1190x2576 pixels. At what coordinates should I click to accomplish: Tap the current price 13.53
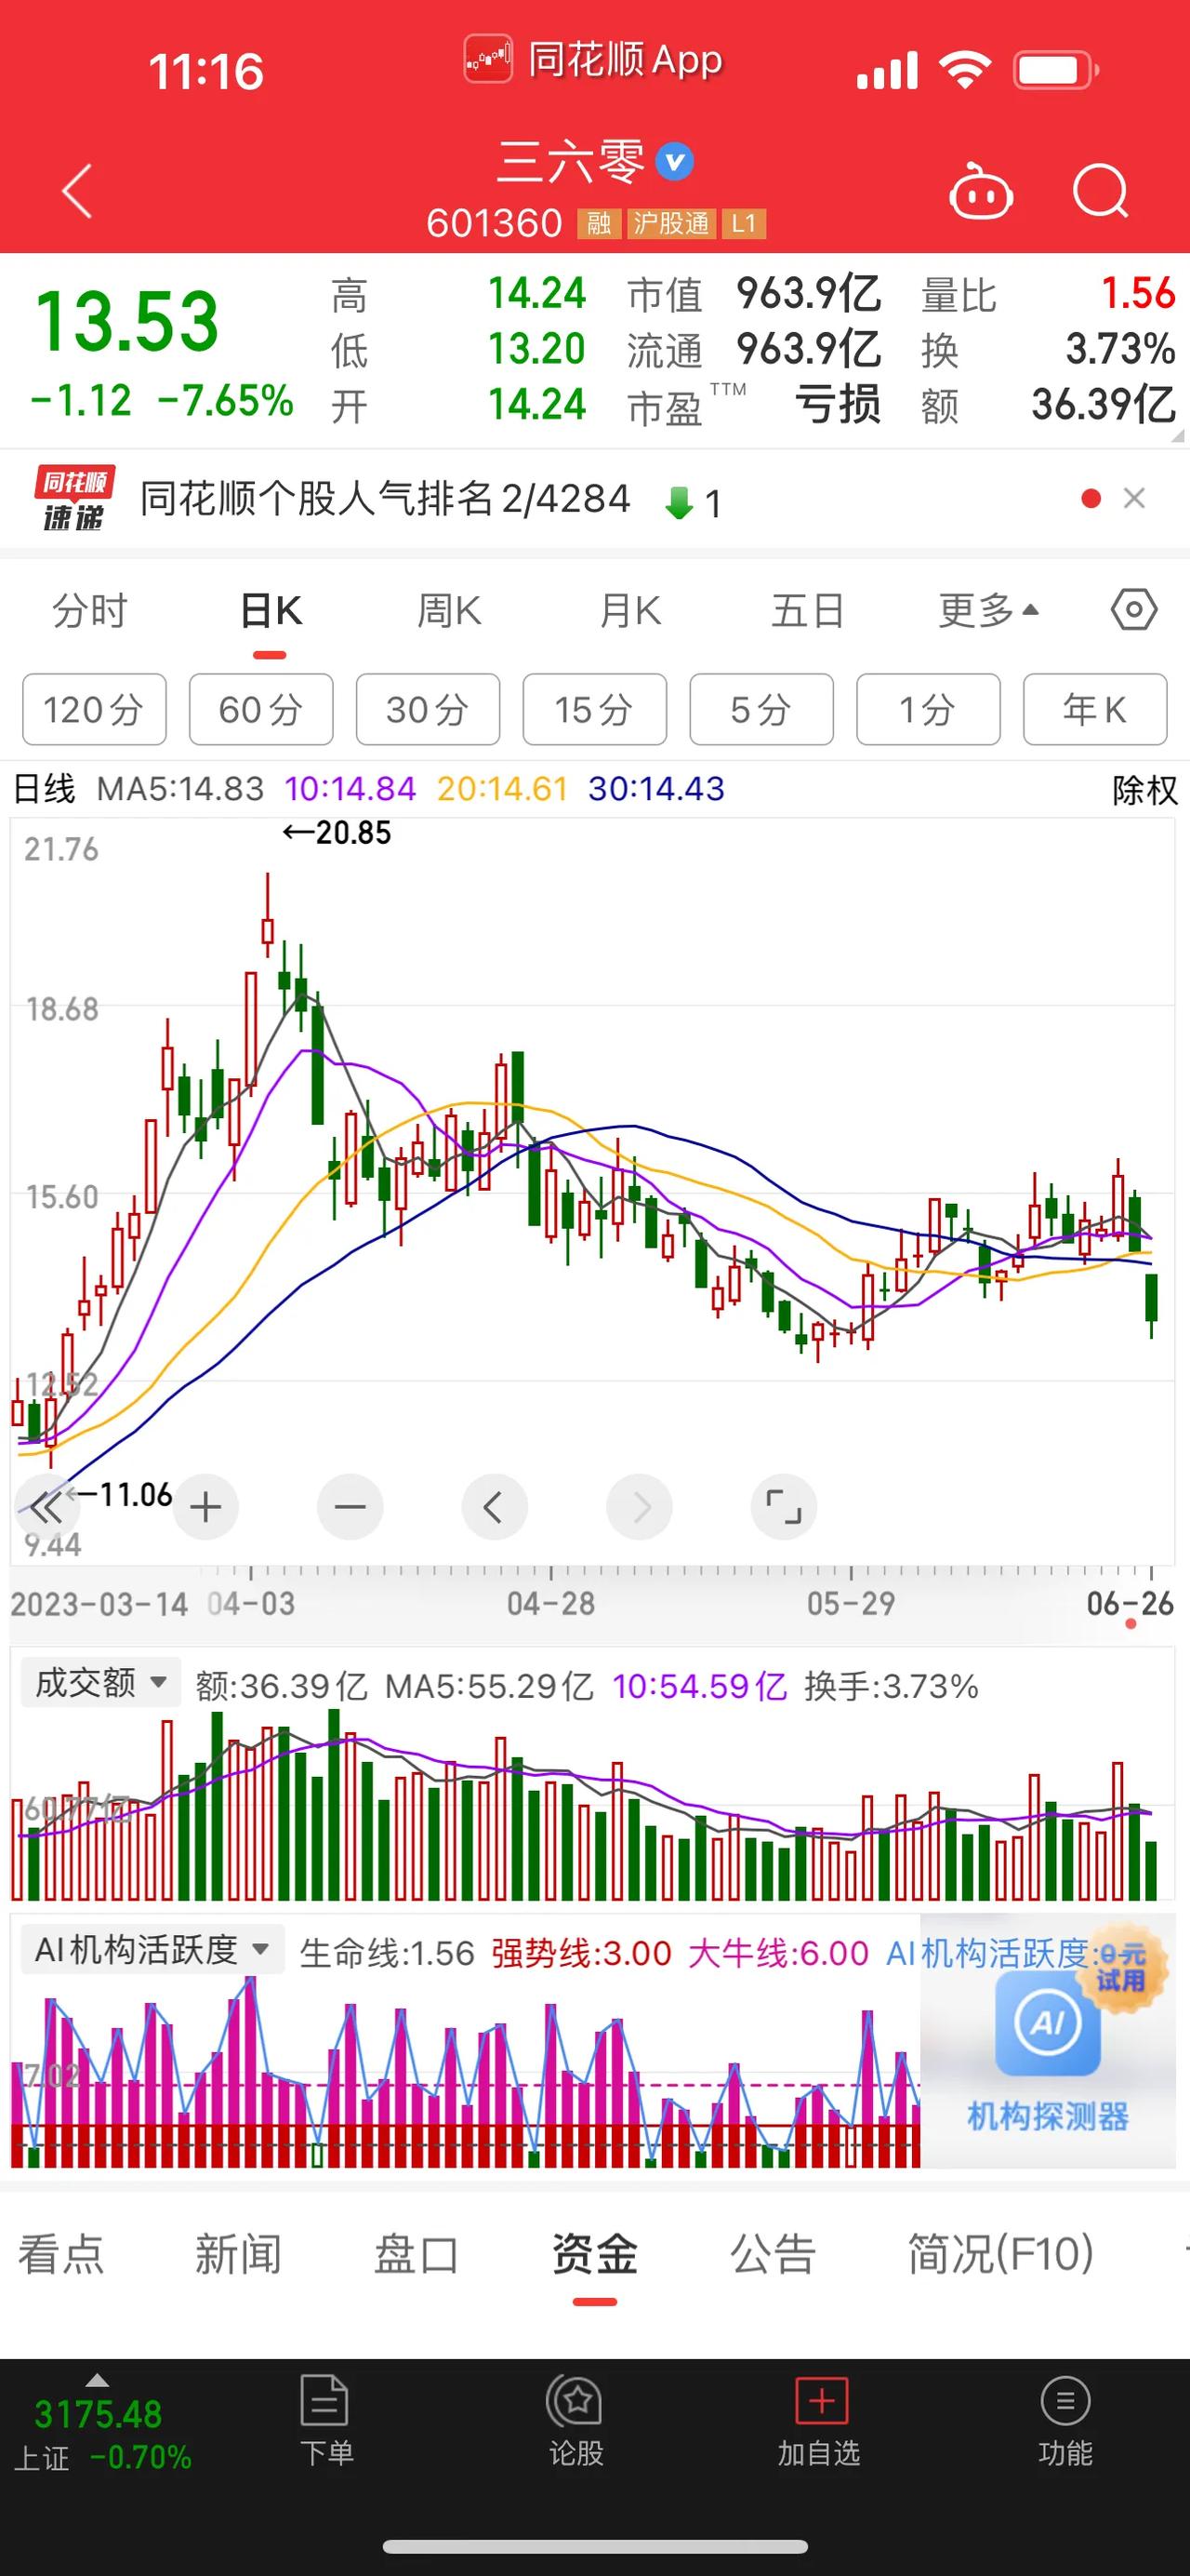point(126,321)
